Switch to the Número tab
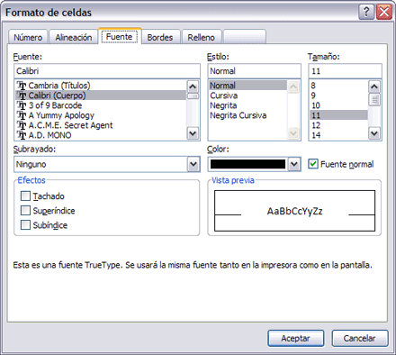The height and width of the screenshot is (355, 396). click(28, 37)
